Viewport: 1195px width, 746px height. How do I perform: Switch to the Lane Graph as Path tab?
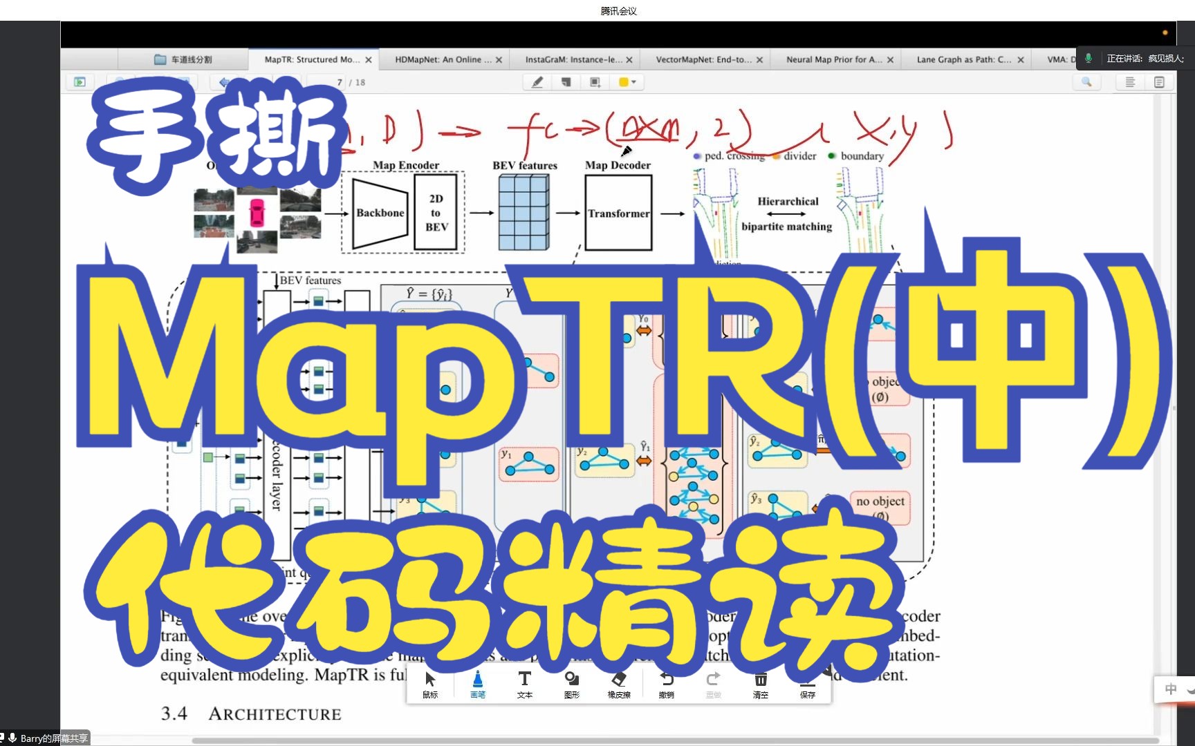click(964, 59)
